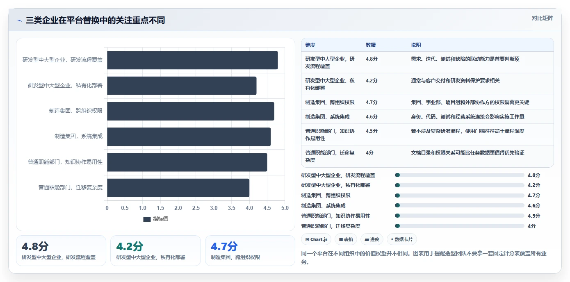Click the description starting 需求、迭代、测试
This screenshot has height=282, width=570.
(465, 59)
